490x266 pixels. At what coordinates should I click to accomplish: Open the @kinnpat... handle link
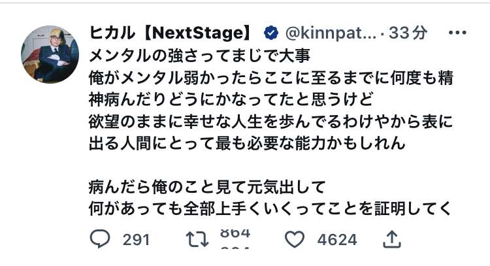coord(330,33)
